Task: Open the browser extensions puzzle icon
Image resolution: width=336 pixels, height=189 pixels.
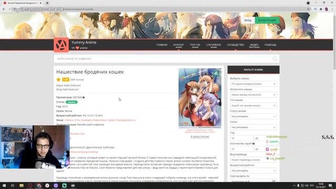Action: [321, 9]
